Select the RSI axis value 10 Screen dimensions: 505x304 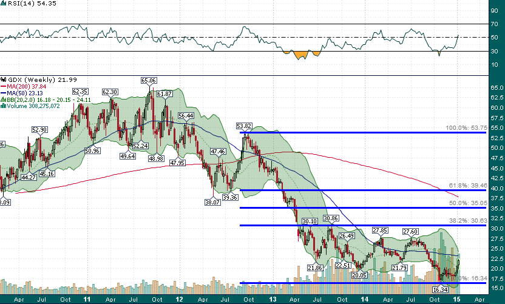pyautogui.click(x=494, y=65)
